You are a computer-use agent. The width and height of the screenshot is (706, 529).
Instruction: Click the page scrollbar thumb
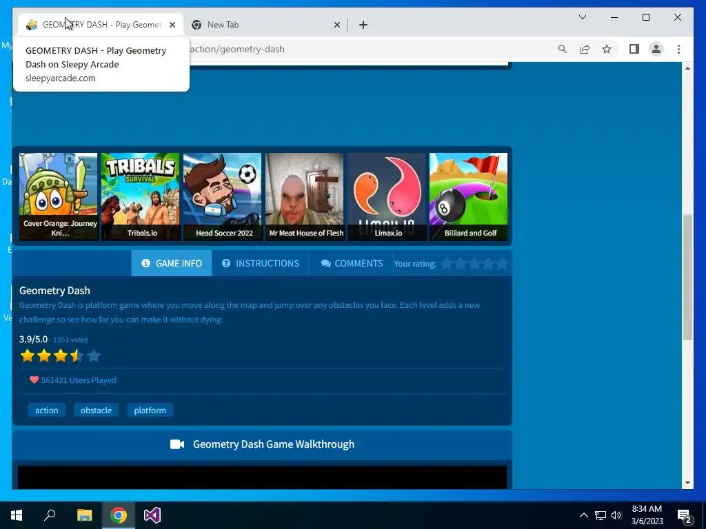coord(687,278)
